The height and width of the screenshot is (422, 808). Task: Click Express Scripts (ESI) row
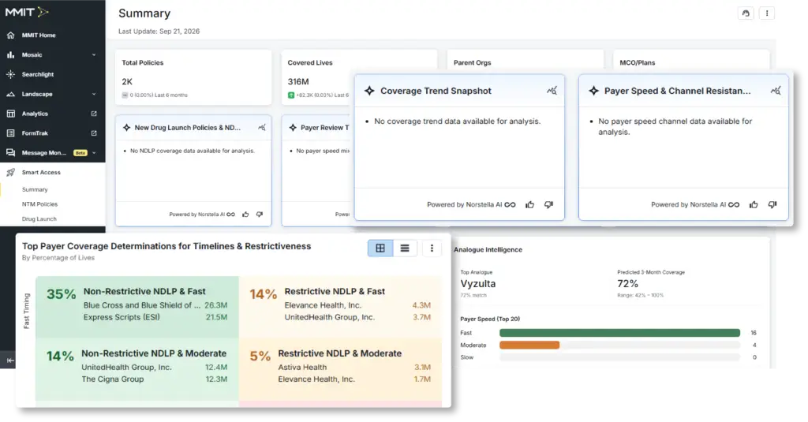tap(155, 317)
